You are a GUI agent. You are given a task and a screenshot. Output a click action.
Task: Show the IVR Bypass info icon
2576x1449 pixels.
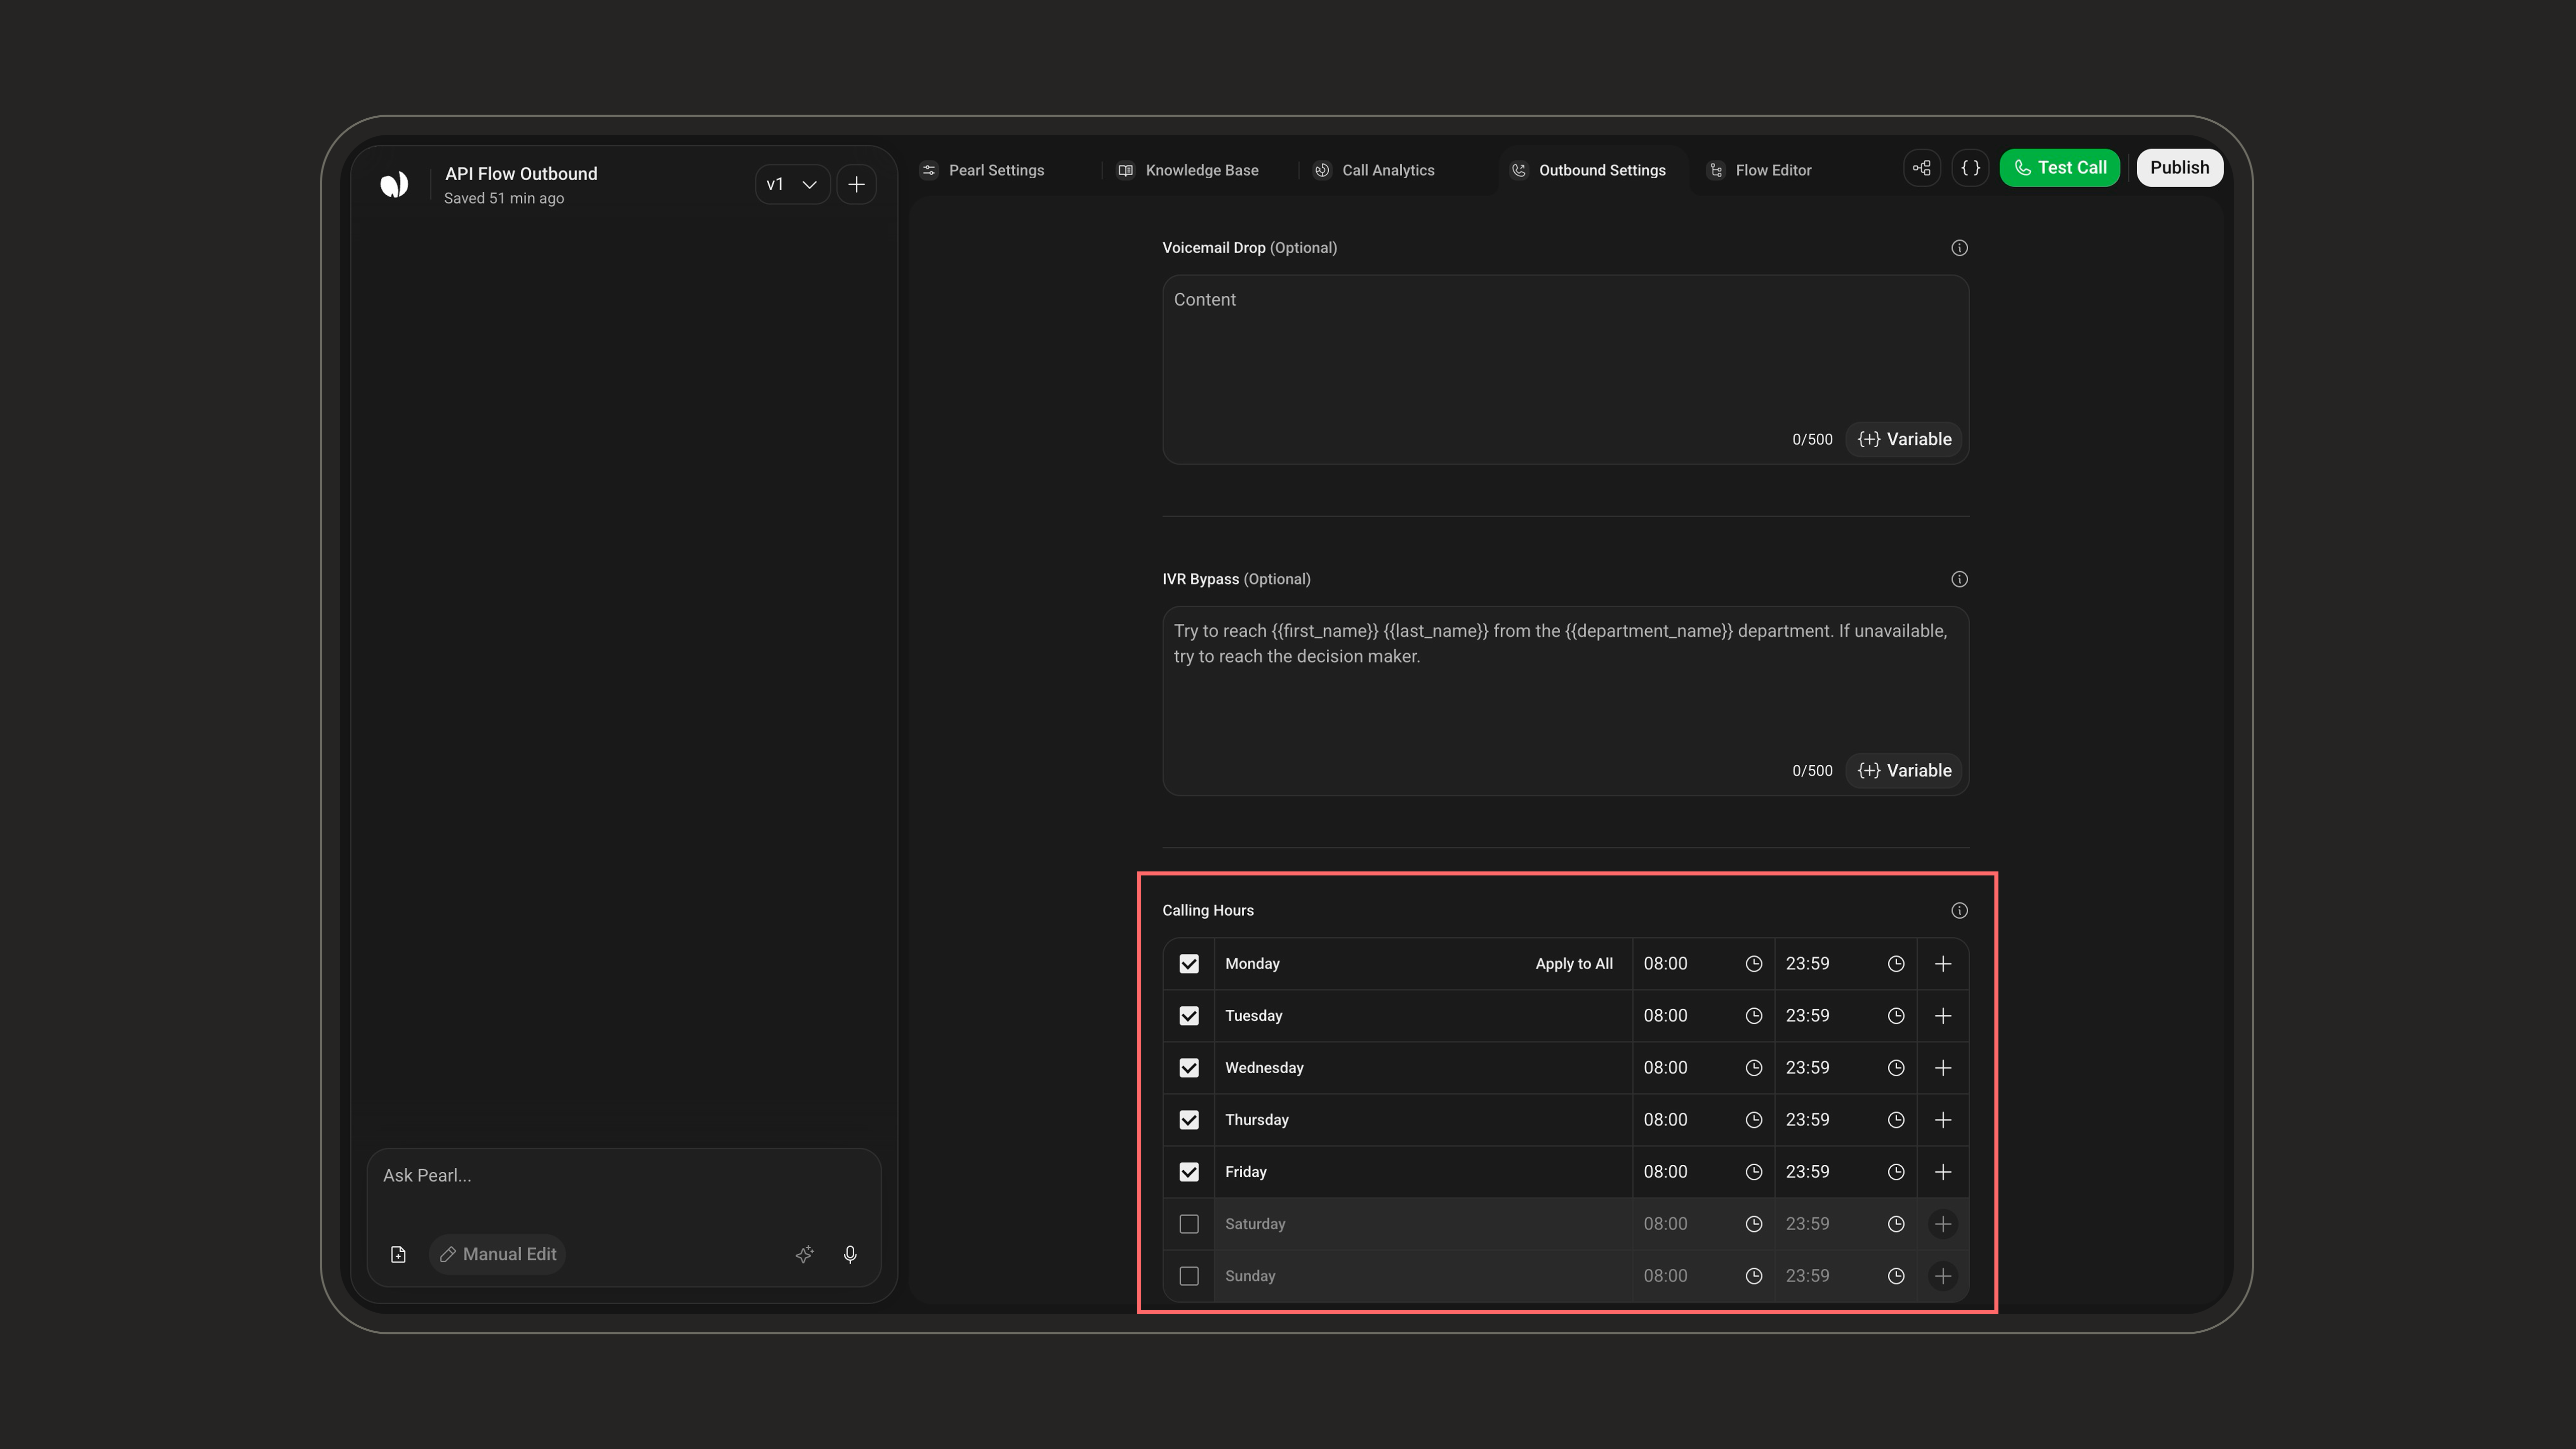coord(1959,579)
